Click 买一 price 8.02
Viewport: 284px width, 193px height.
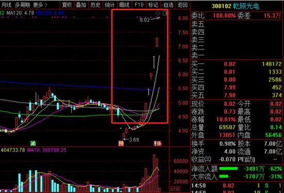pyautogui.click(x=230, y=64)
